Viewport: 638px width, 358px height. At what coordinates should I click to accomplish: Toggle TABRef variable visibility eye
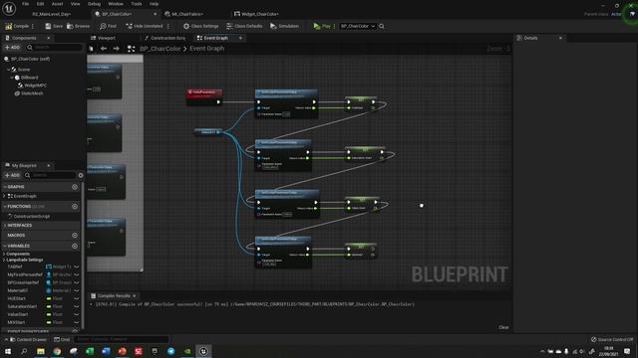pyautogui.click(x=77, y=267)
